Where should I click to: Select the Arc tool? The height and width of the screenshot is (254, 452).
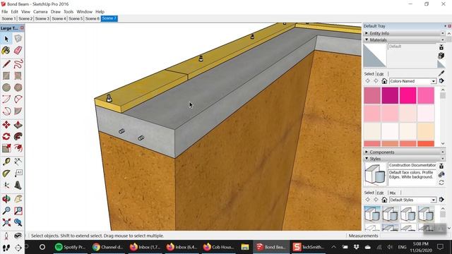pyautogui.click(x=6, y=99)
